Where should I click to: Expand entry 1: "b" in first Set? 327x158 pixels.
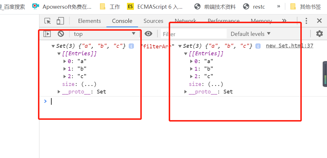pos(65,69)
